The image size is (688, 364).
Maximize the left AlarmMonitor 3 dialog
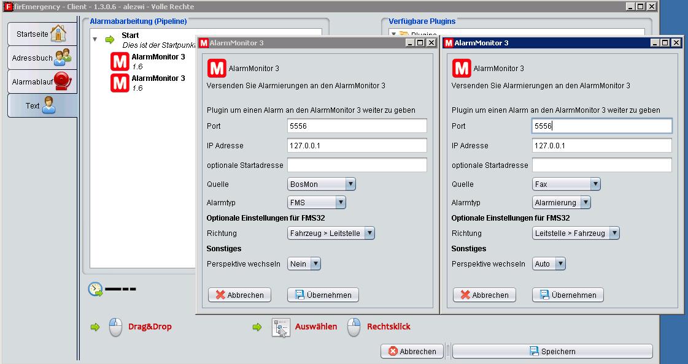point(420,42)
